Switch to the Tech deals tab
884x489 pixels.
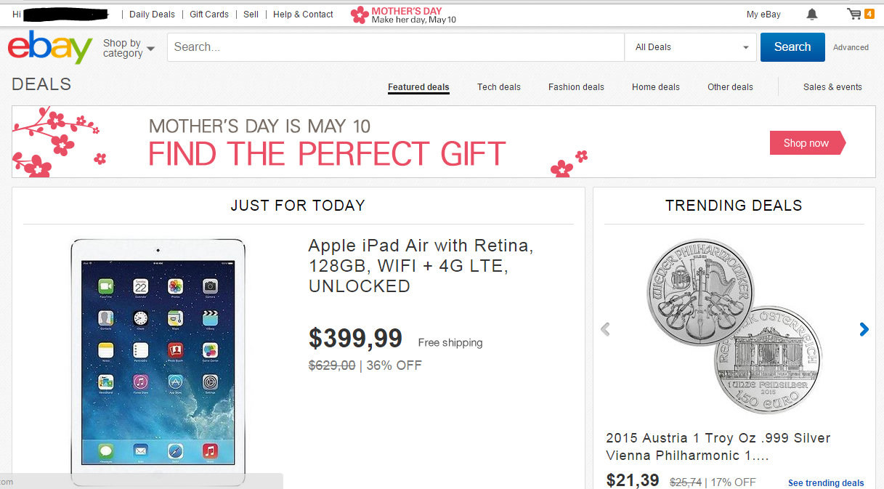[499, 87]
